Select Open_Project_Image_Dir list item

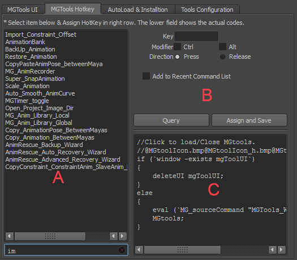40,108
